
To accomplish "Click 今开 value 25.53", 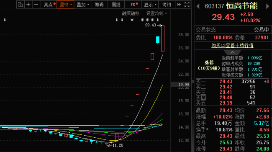I will (226, 142).
